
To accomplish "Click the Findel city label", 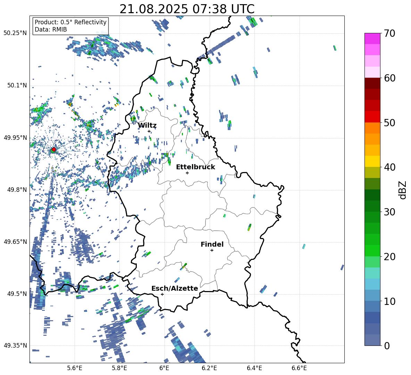I will 212,244.
